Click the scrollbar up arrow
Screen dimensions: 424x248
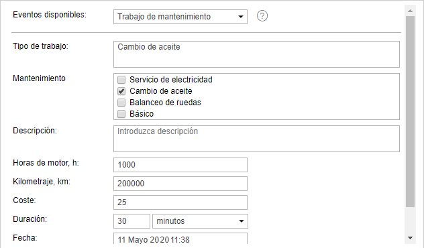(x=410, y=11)
